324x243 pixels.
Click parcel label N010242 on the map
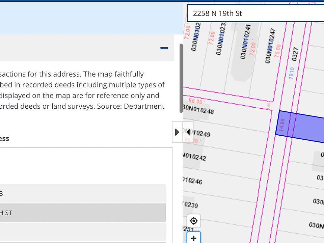coord(194,157)
